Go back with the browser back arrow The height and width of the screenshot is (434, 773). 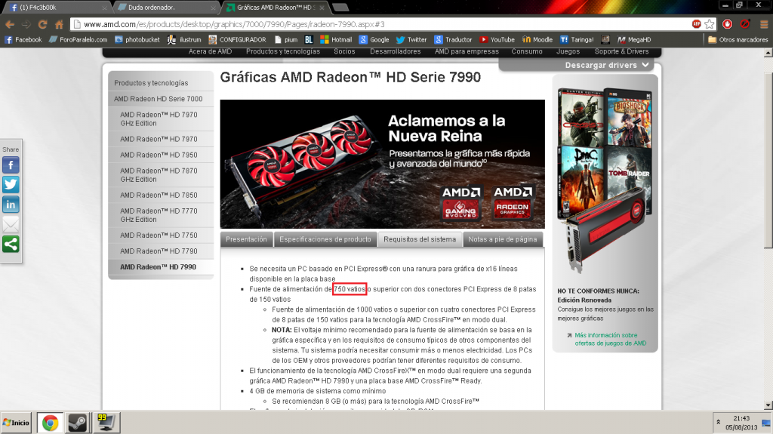pyautogui.click(x=9, y=24)
